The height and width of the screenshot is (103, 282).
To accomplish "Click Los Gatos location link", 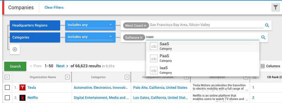I will (x=141, y=98).
